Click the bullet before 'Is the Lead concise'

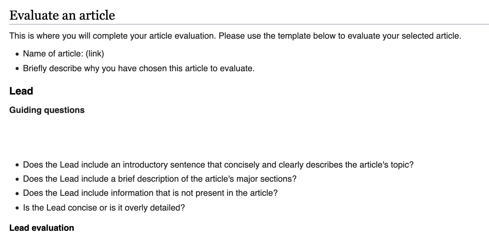(x=17, y=208)
